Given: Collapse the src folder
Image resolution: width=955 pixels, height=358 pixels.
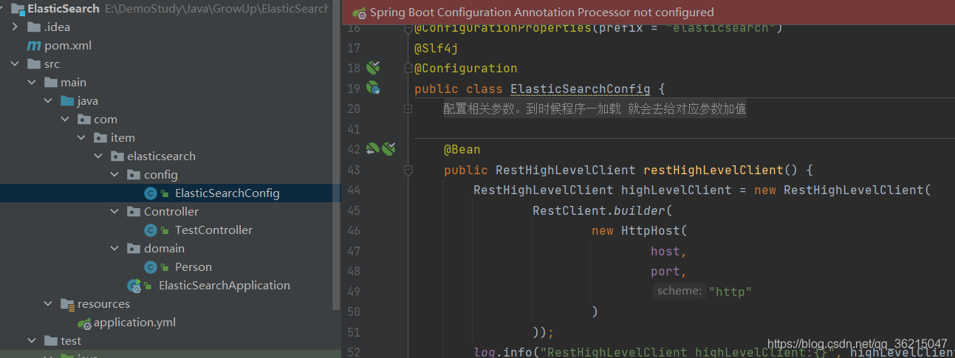Looking at the screenshot, I should [15, 64].
